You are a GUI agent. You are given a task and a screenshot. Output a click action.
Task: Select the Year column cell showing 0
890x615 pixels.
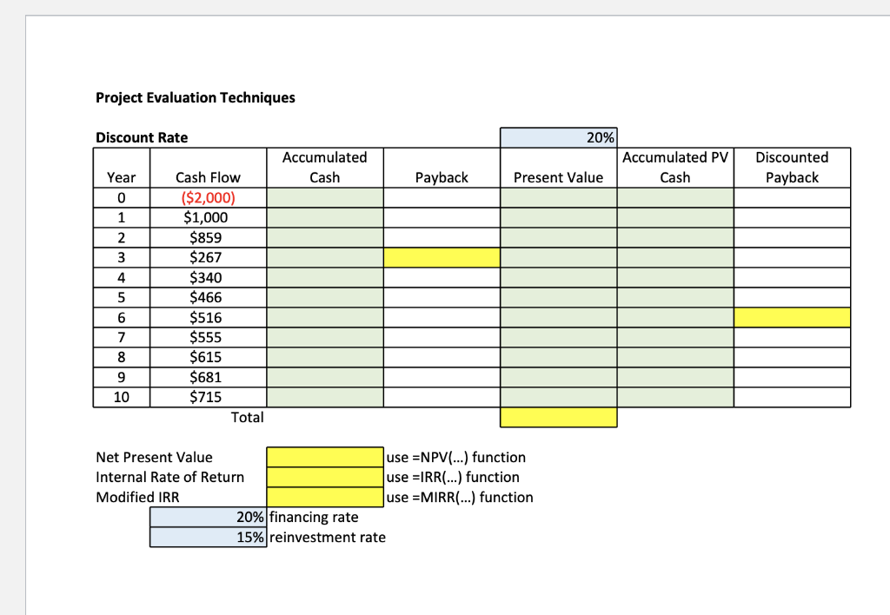click(122, 198)
